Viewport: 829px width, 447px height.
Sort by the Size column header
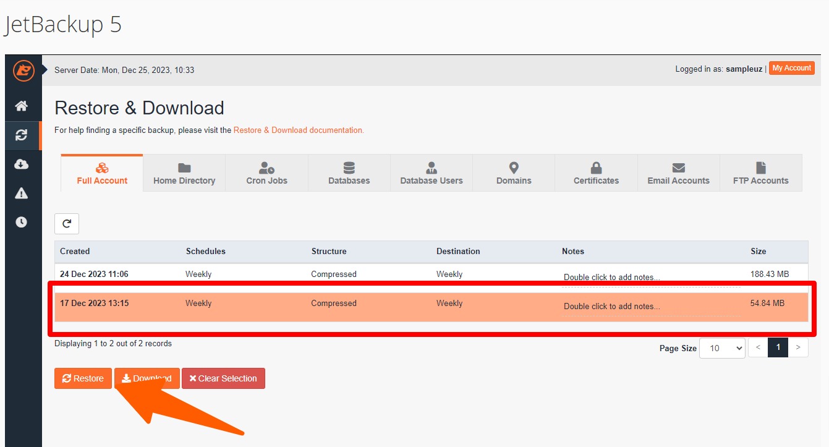759,251
